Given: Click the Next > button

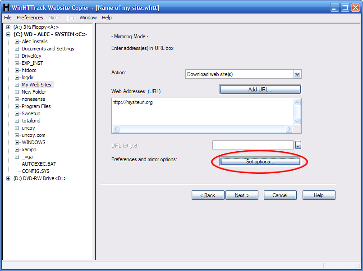Looking at the screenshot, I should (242, 195).
